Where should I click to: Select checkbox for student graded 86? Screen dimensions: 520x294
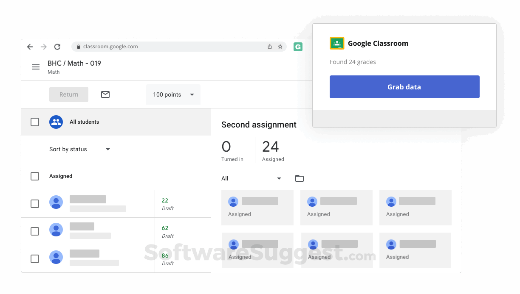[x=35, y=259]
